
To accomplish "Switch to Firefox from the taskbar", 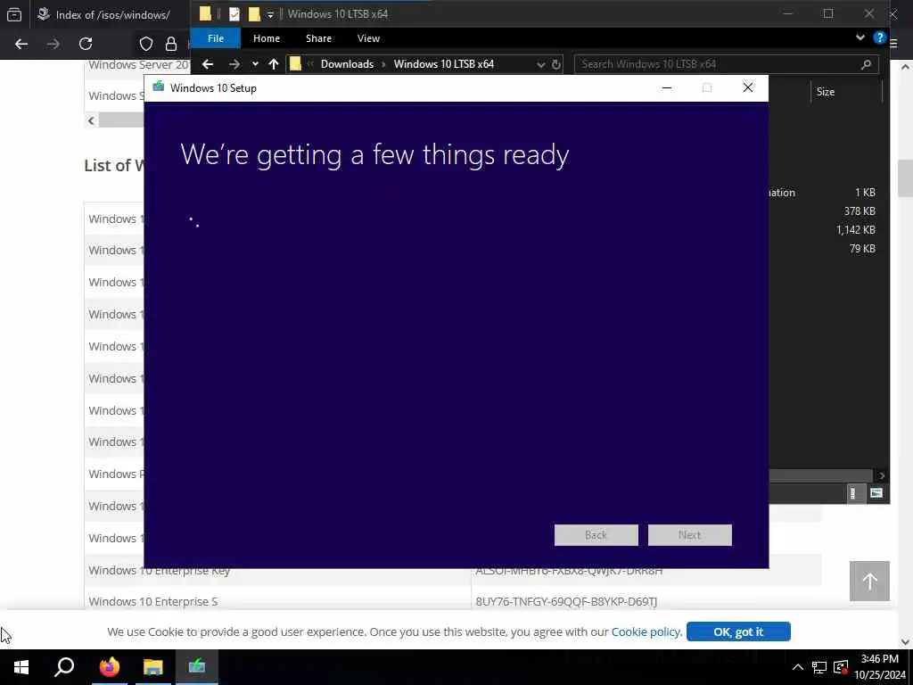I will [109, 667].
